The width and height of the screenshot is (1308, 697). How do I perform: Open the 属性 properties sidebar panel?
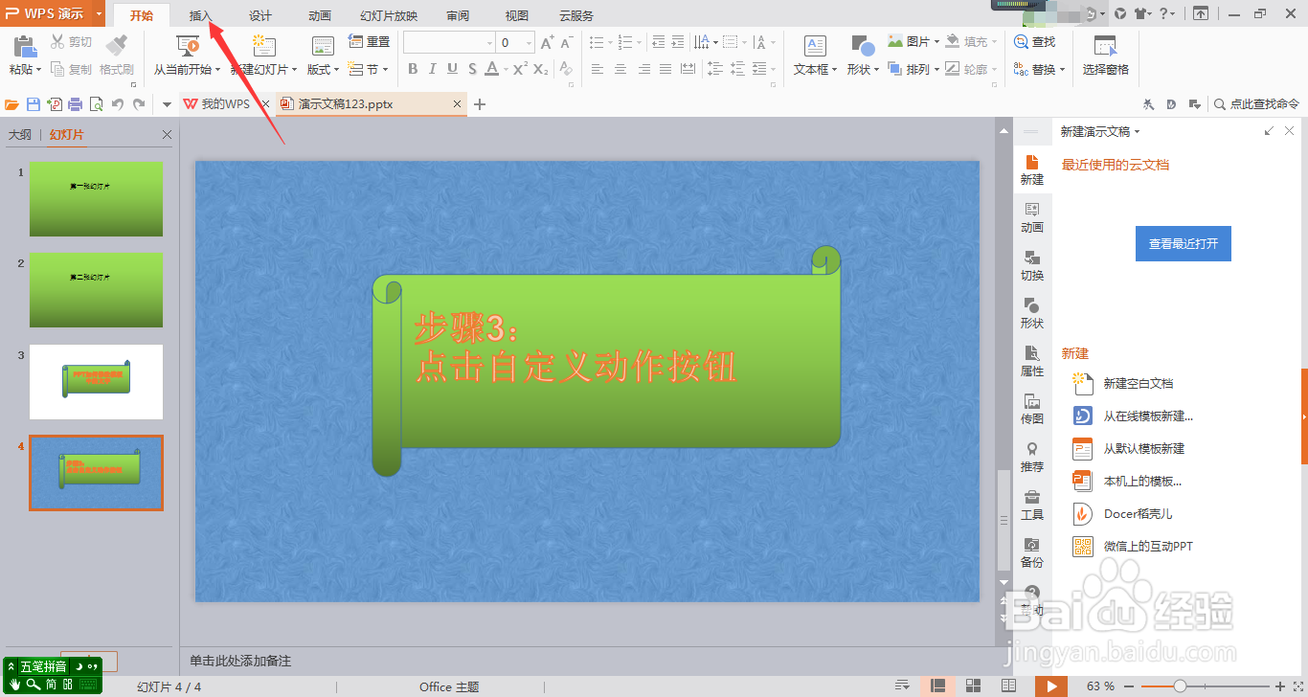1032,361
